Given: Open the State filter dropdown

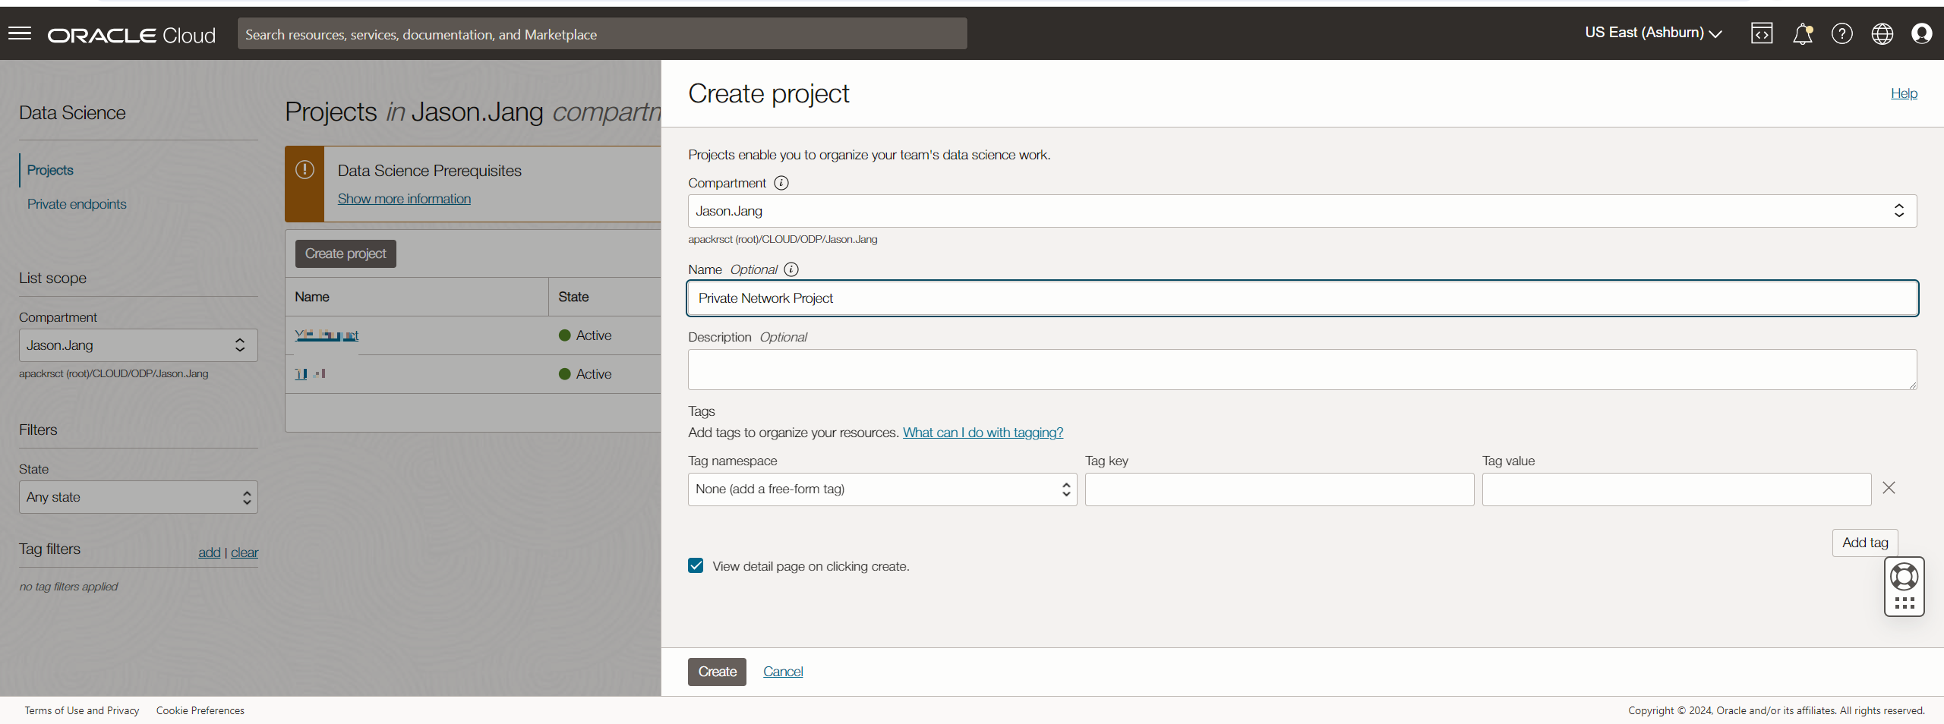Looking at the screenshot, I should 138,497.
